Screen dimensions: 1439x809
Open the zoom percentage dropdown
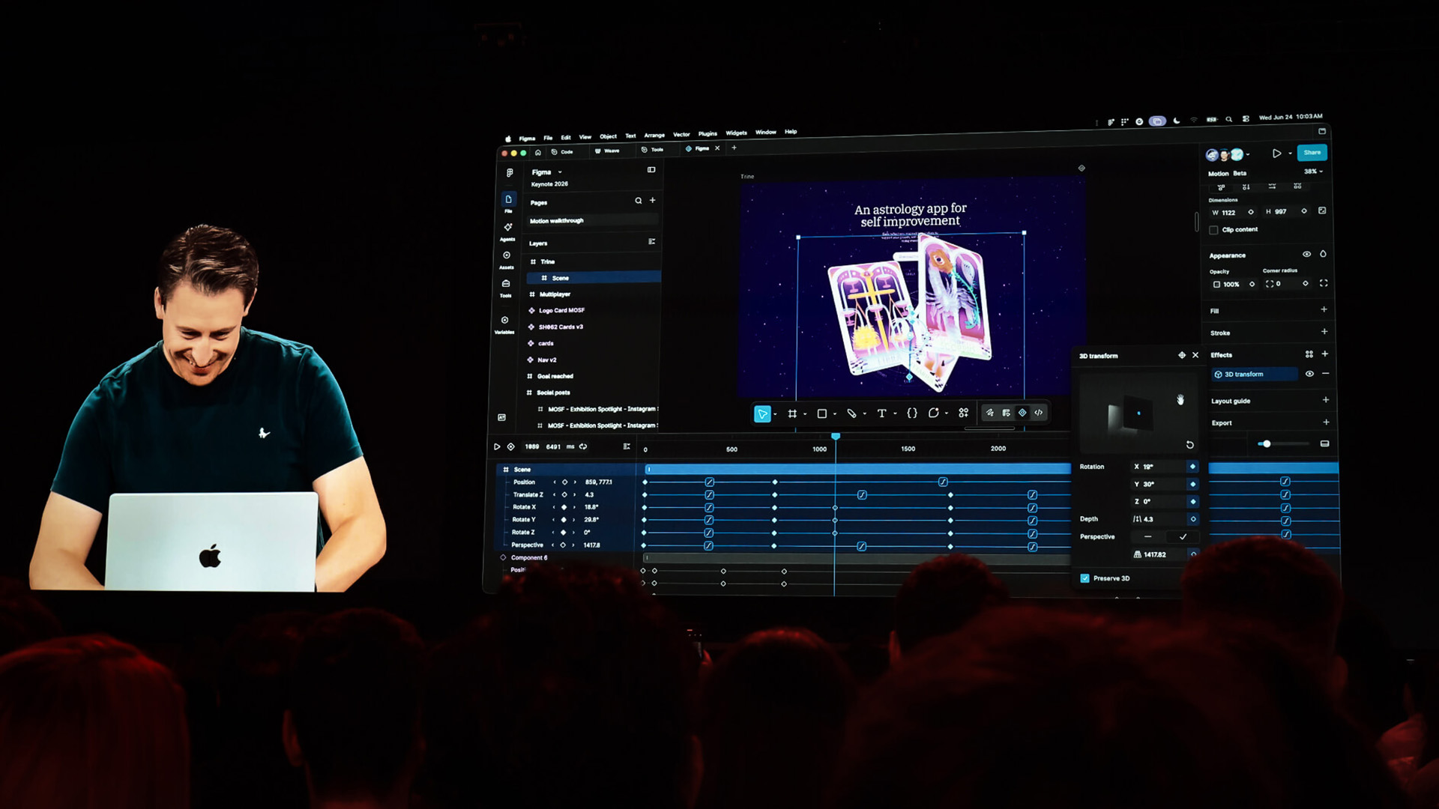tap(1313, 172)
